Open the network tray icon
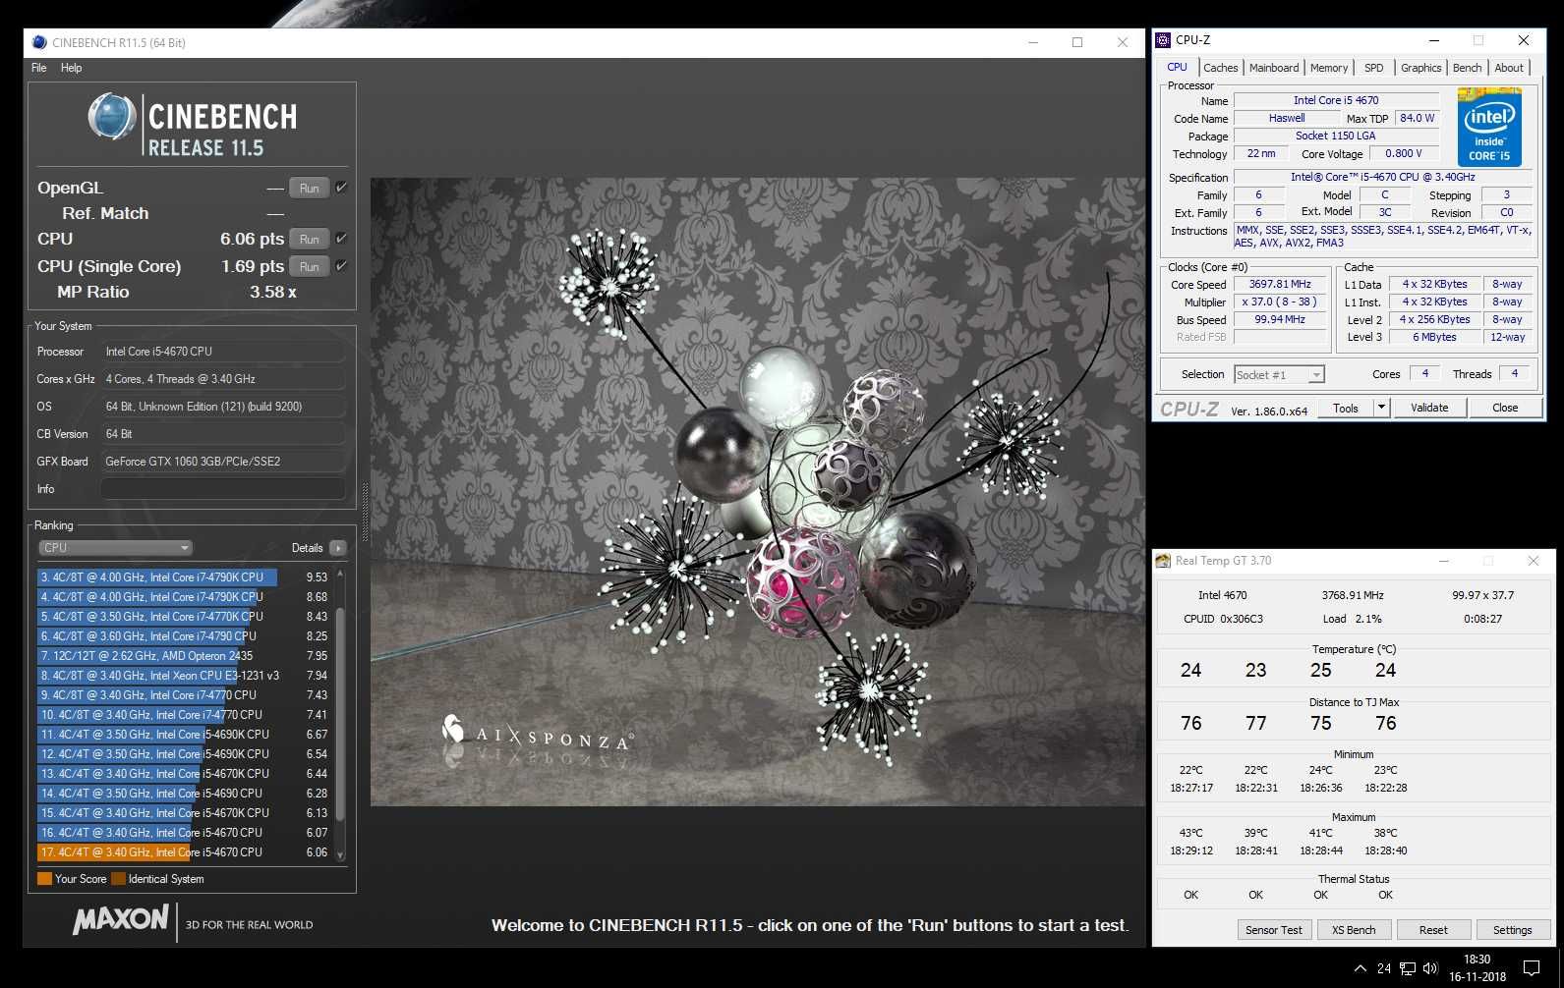Viewport: 1564px width, 988px height. click(x=1408, y=968)
